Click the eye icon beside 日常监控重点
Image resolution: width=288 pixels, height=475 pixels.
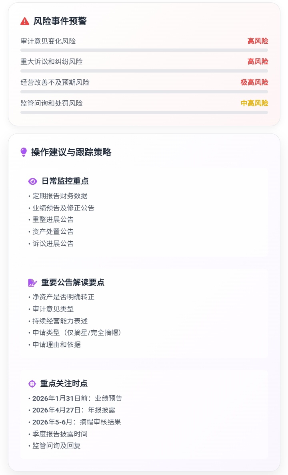coord(32,182)
